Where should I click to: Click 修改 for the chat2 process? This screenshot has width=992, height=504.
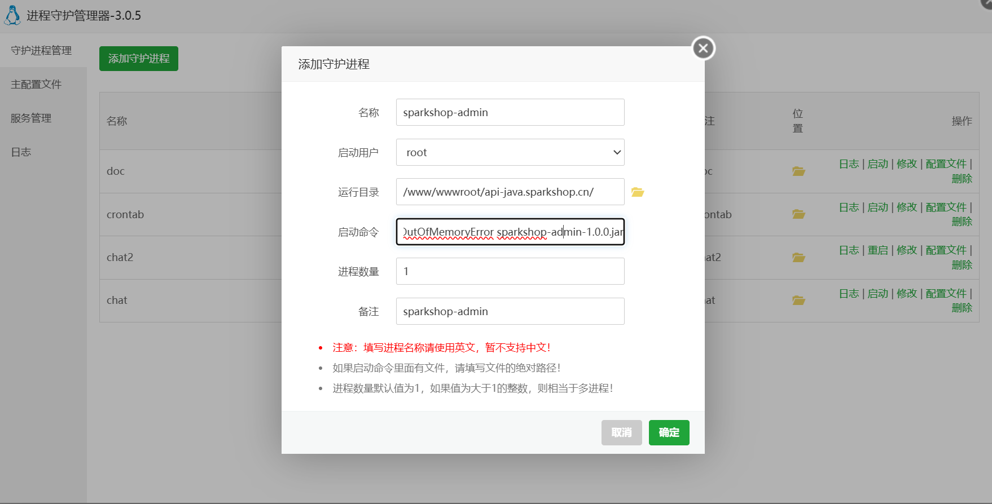point(907,250)
